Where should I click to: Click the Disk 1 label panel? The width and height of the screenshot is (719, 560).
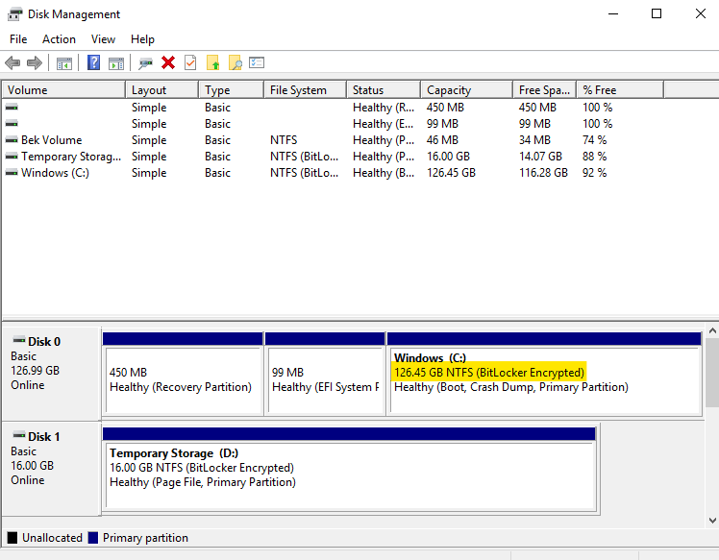tap(50, 458)
